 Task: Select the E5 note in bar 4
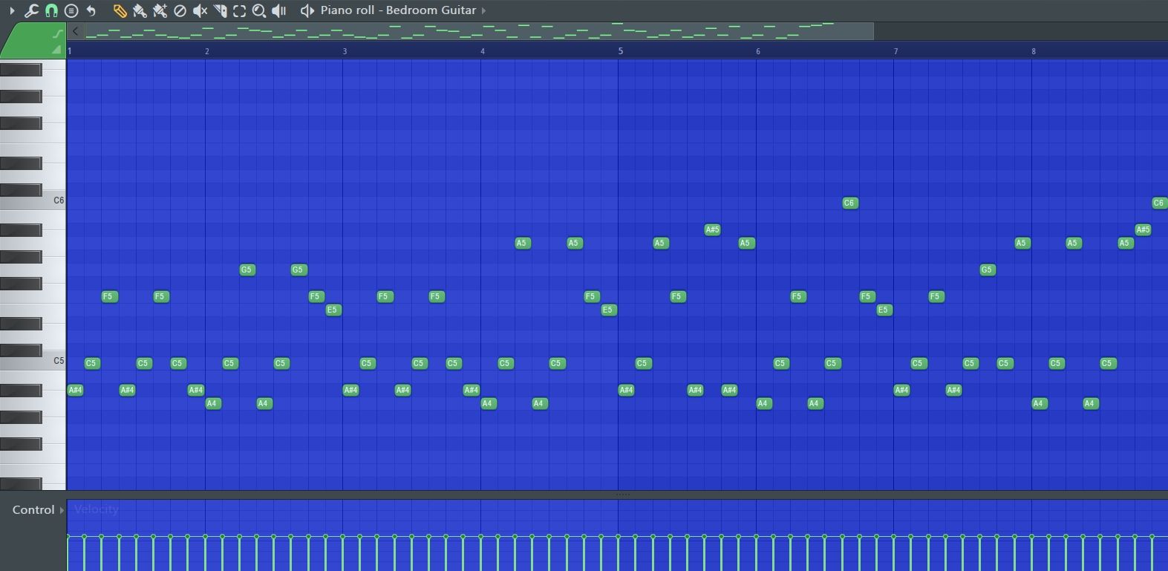(x=608, y=310)
